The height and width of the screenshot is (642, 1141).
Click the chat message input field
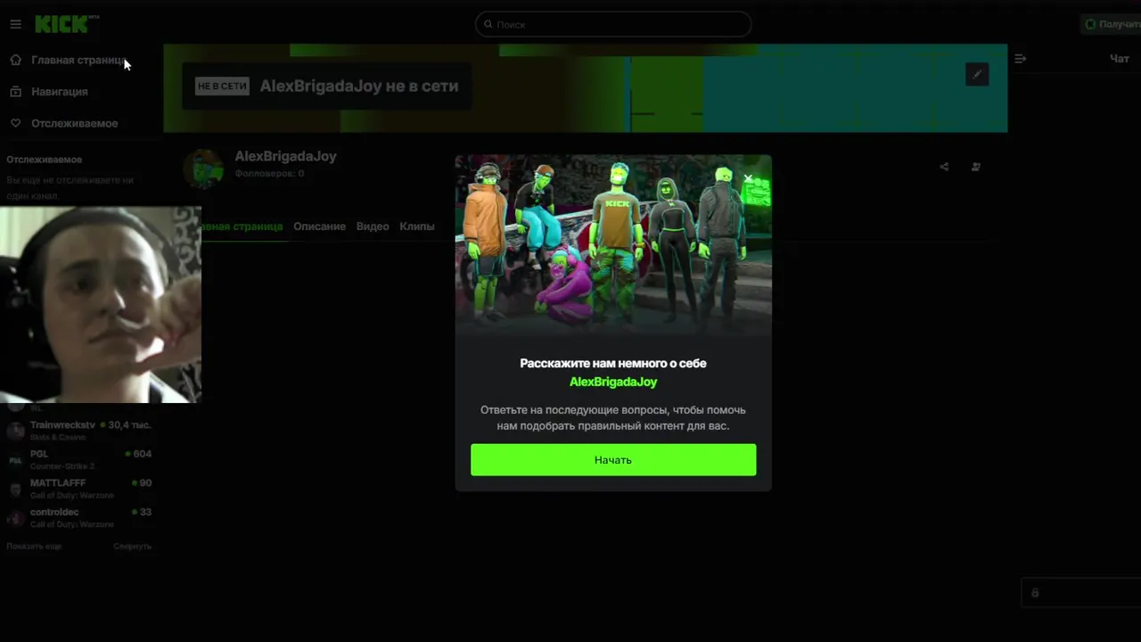tap(1080, 593)
